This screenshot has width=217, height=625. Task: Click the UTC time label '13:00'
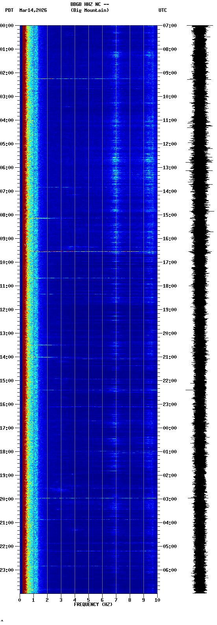tap(170, 168)
